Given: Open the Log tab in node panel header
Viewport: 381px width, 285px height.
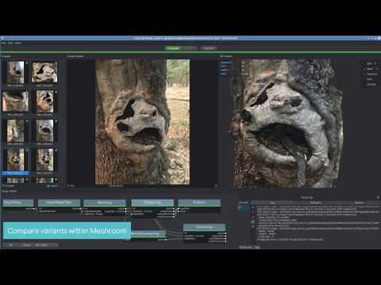Looking at the screenshot, I should 272,203.
